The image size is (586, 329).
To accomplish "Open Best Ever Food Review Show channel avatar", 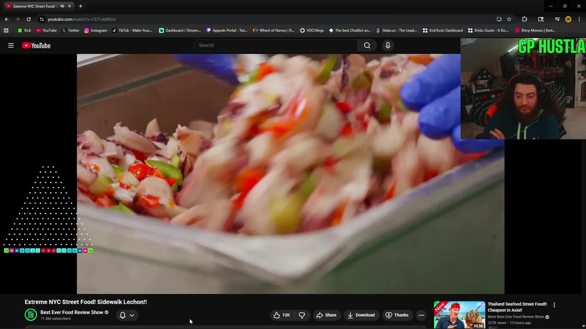I will coord(31,315).
